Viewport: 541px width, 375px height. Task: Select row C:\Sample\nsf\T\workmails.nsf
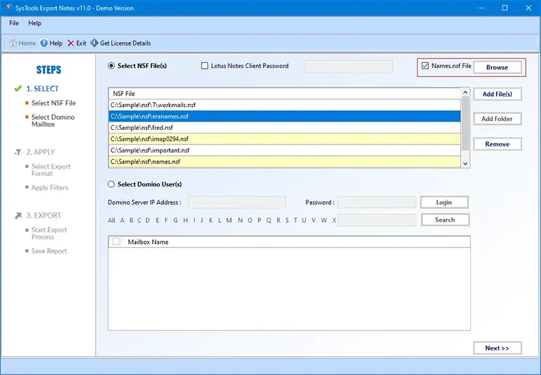click(285, 105)
